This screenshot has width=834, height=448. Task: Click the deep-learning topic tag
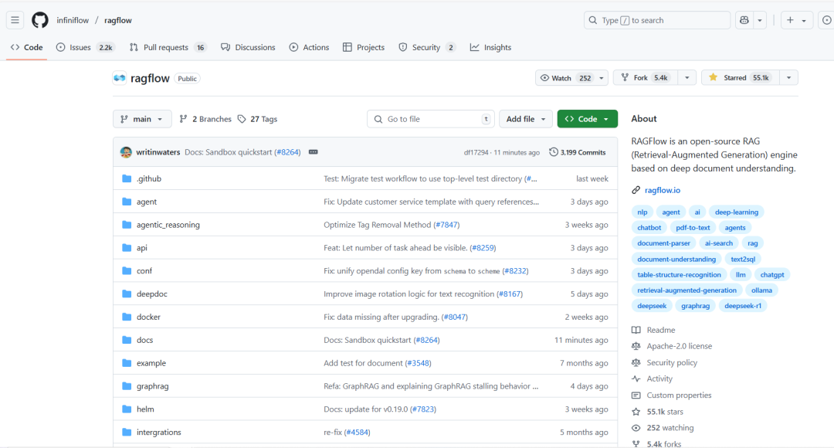click(736, 212)
